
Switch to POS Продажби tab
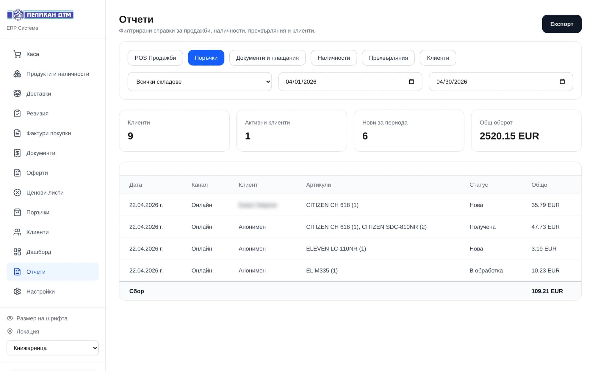(x=155, y=58)
